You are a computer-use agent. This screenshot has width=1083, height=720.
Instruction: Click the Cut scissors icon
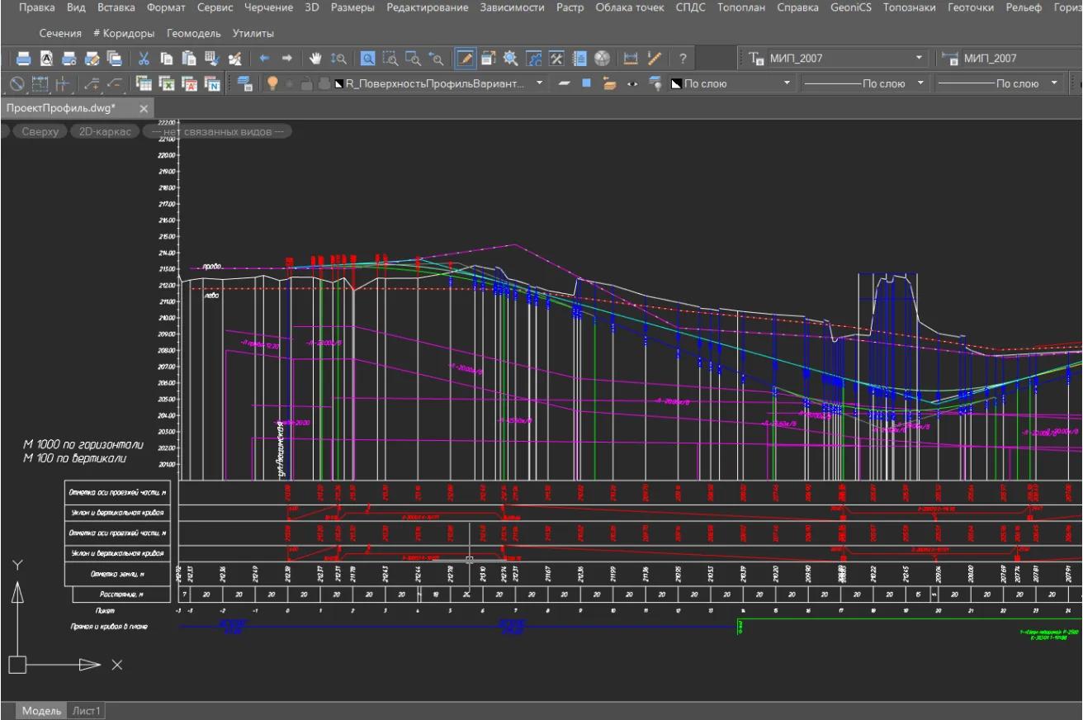144,59
